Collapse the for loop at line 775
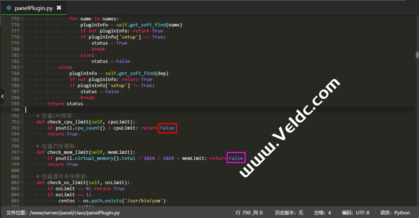 22,19
